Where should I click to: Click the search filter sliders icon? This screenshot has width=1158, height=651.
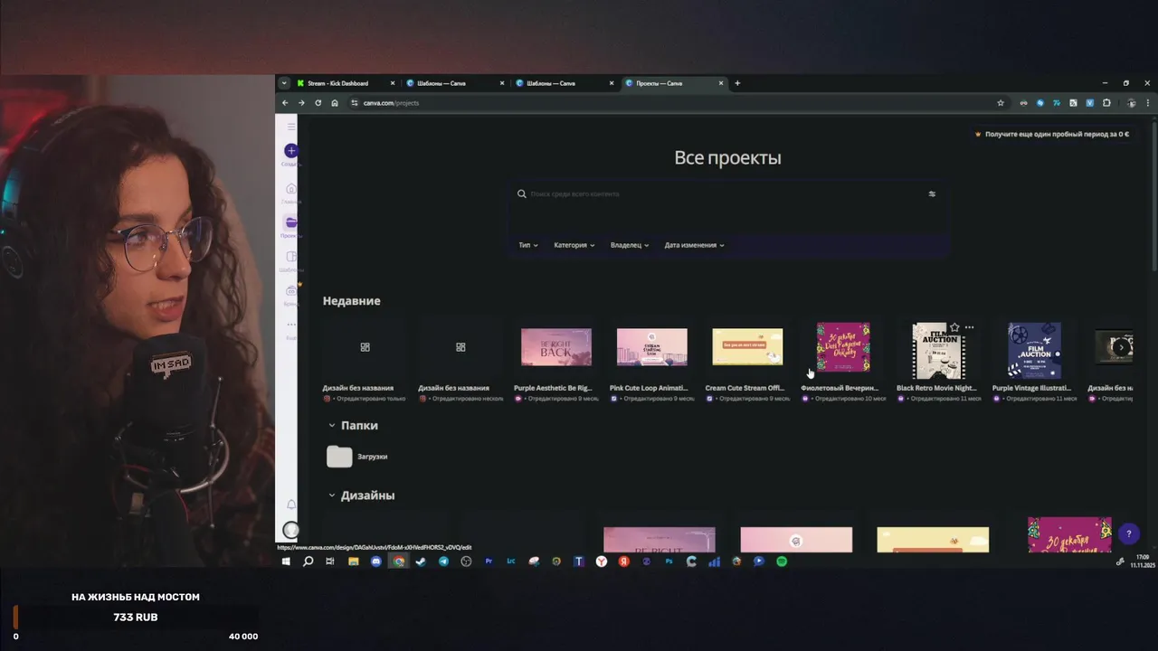tap(932, 193)
